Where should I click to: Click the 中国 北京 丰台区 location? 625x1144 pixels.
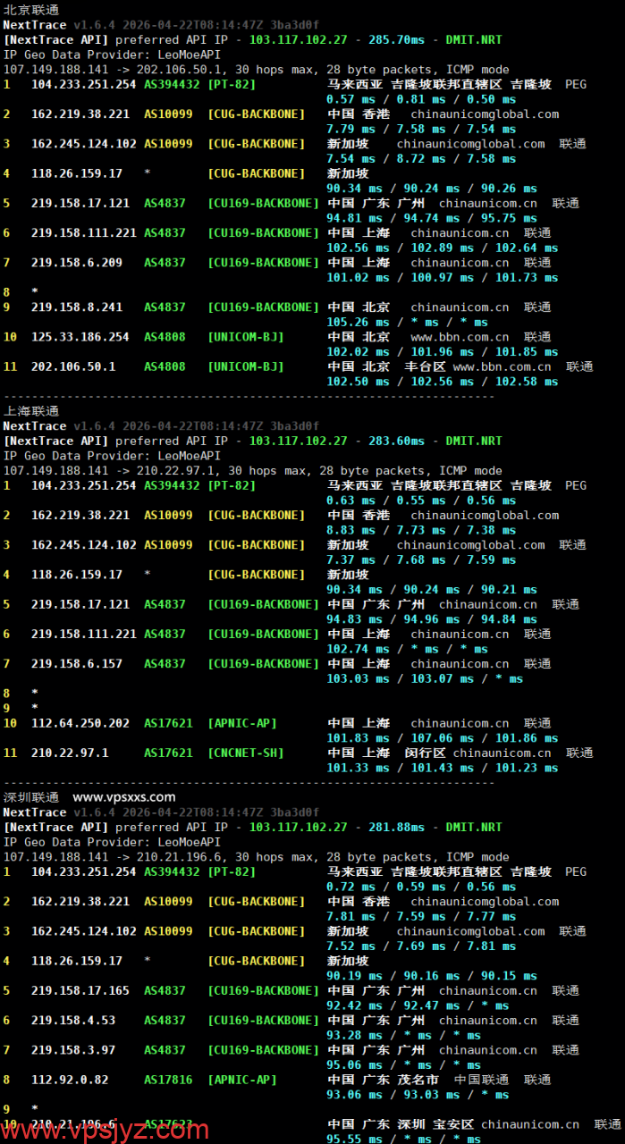tap(386, 366)
